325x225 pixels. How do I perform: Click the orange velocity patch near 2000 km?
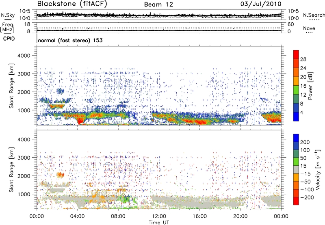coord(61,175)
